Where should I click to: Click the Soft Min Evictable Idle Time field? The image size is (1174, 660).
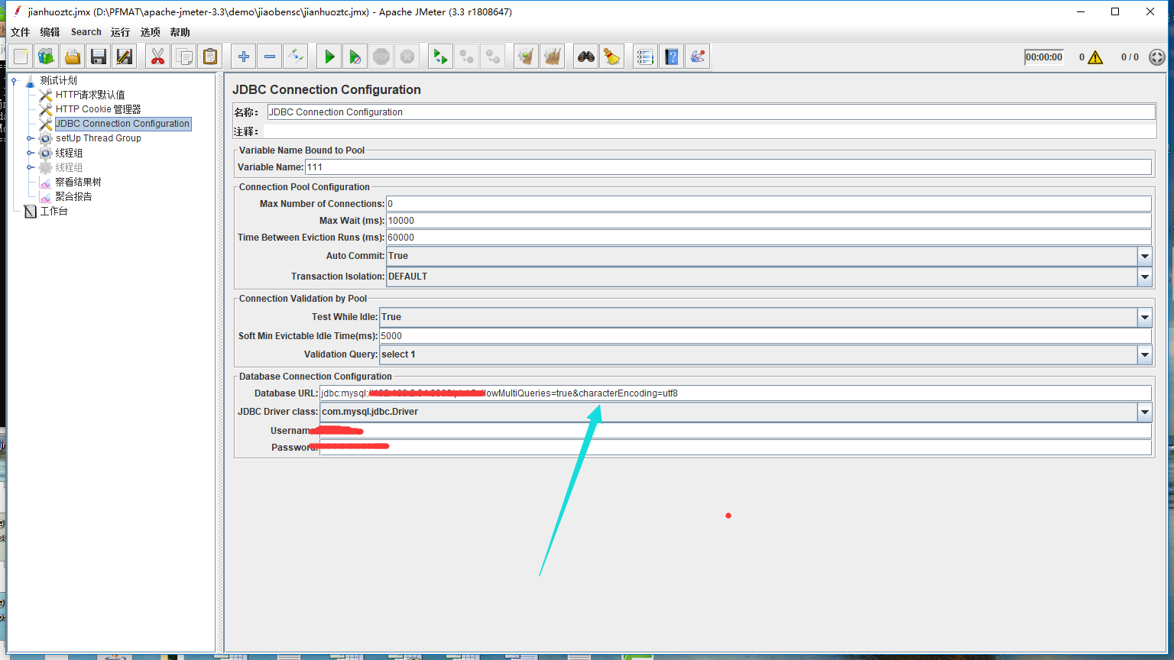[765, 336]
